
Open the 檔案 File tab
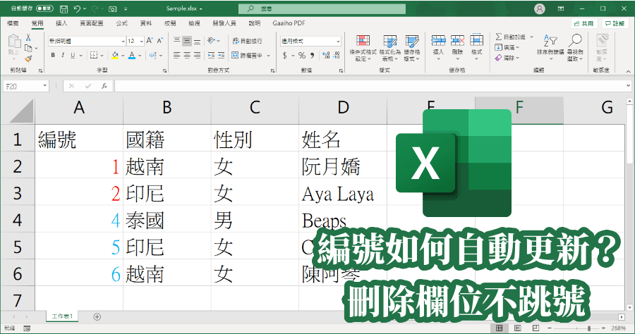13,23
